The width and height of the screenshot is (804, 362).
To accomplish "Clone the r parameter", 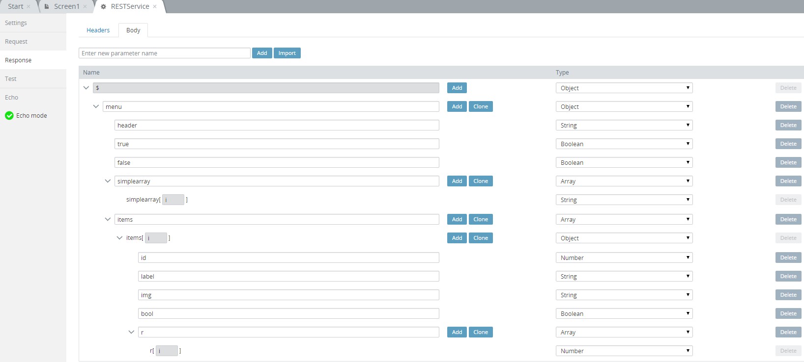I will (x=481, y=332).
